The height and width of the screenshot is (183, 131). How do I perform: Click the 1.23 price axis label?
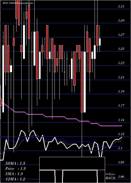pyautogui.click(x=121, y=63)
